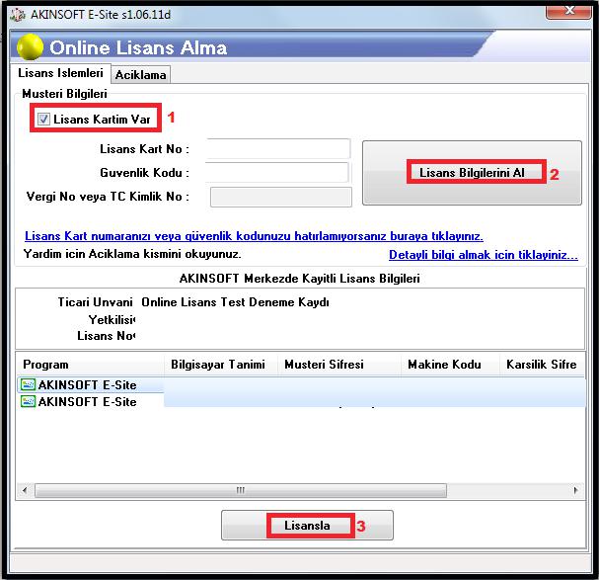This screenshot has width=599, height=580.
Task: Switch to the Aciklama tab
Action: coord(140,75)
